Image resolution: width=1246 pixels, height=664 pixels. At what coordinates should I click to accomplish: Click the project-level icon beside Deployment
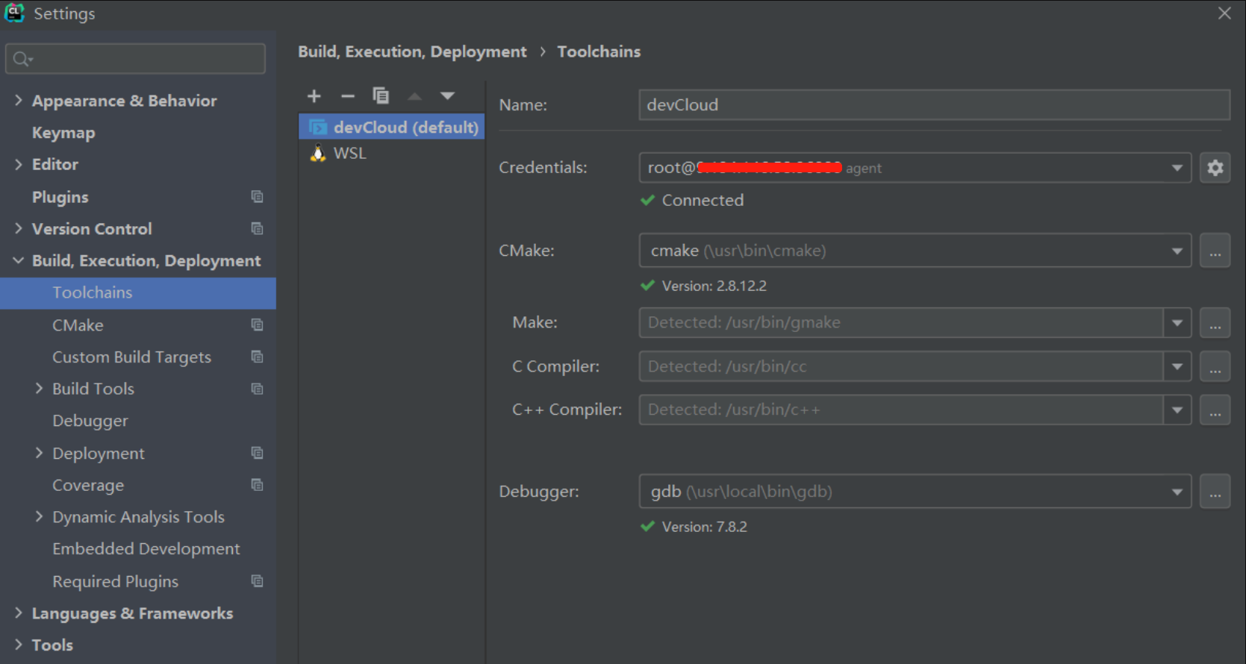(258, 453)
